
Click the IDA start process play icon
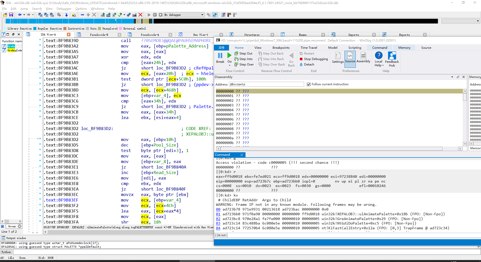coord(149,15)
